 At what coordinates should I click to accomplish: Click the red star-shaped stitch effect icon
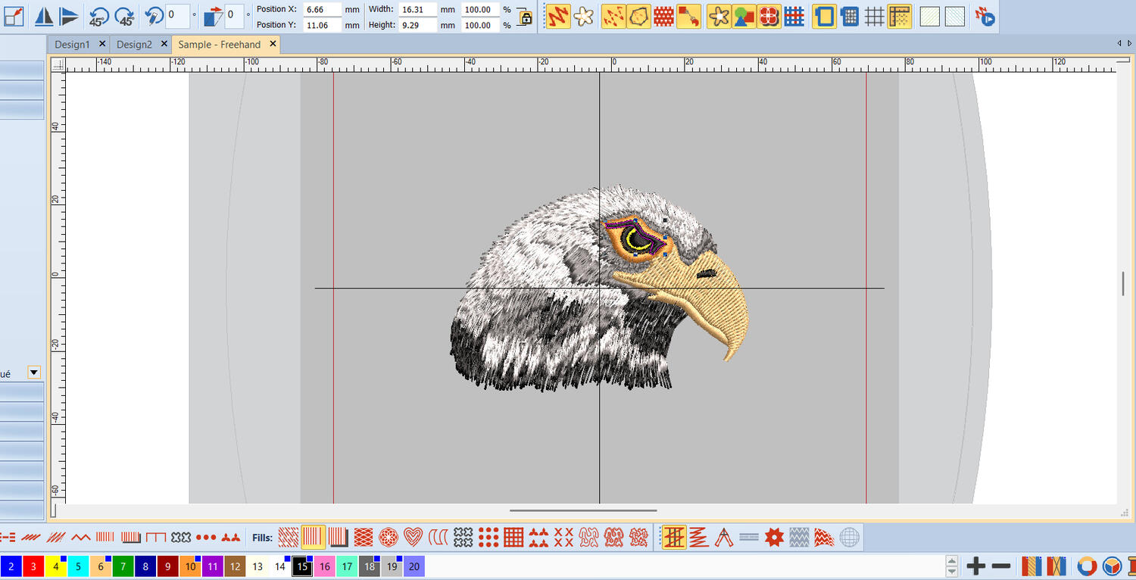773,538
